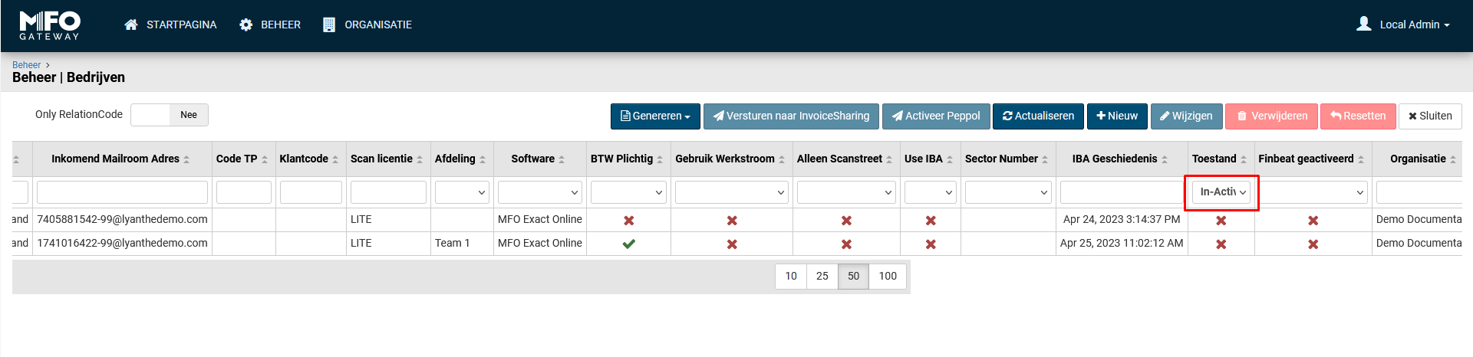Expand the BTW Plichtig filter dropdown
The height and width of the screenshot is (357, 1473).
pos(628,192)
